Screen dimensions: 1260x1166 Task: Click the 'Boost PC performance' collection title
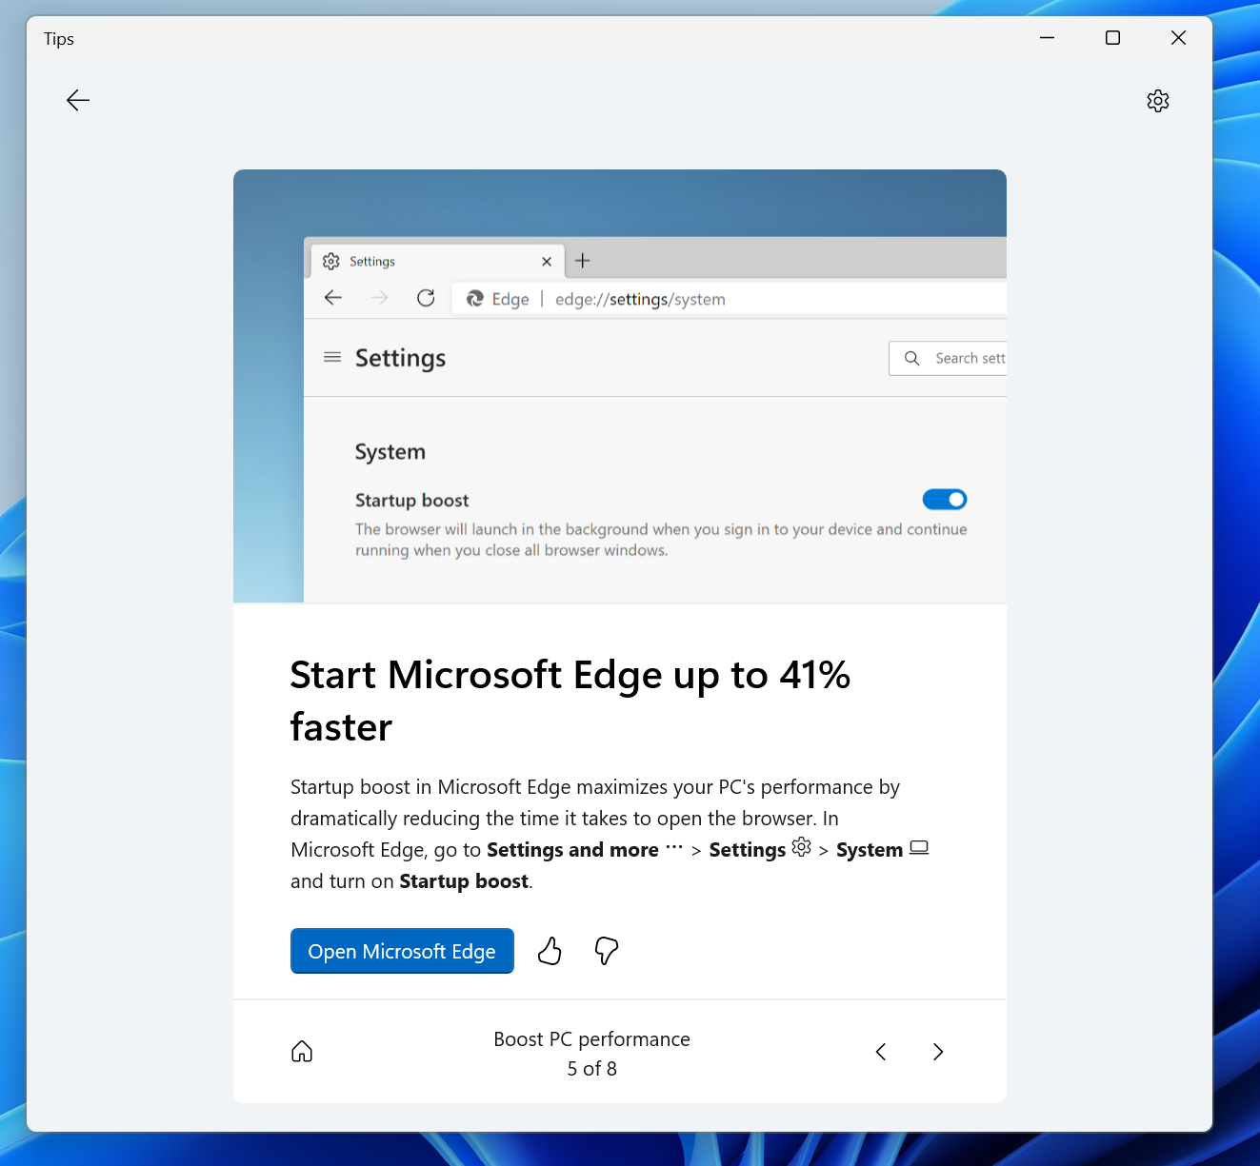click(591, 1039)
